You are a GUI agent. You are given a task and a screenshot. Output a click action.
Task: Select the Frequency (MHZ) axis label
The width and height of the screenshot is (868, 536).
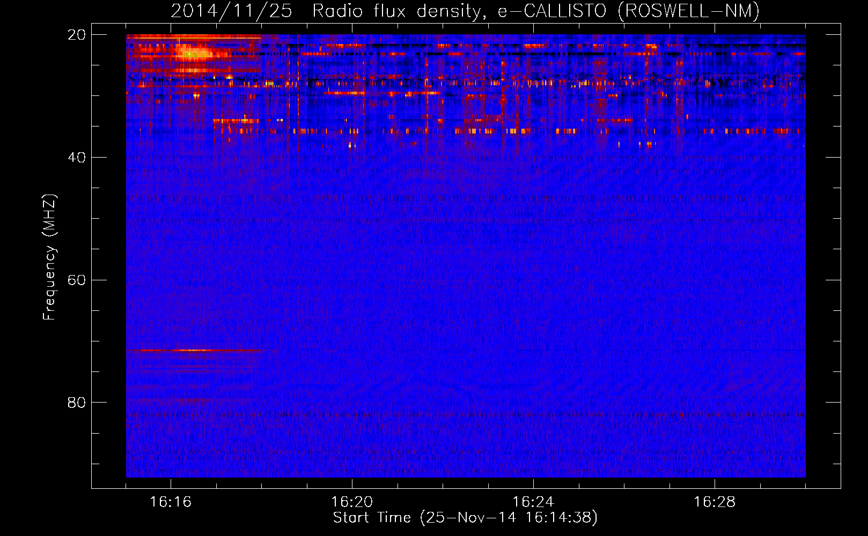[49, 257]
